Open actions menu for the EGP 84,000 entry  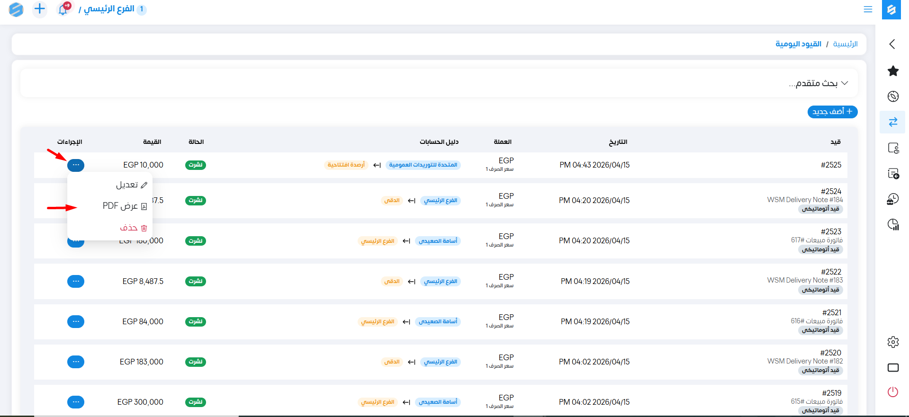coord(76,322)
